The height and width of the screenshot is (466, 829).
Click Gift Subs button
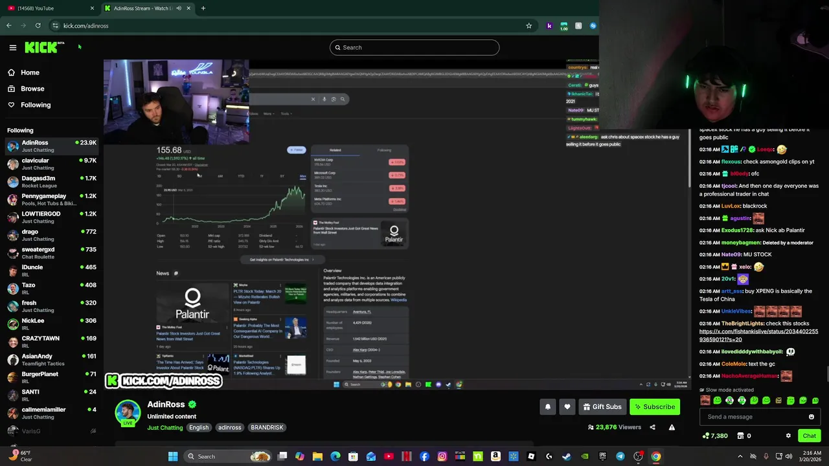click(x=602, y=406)
